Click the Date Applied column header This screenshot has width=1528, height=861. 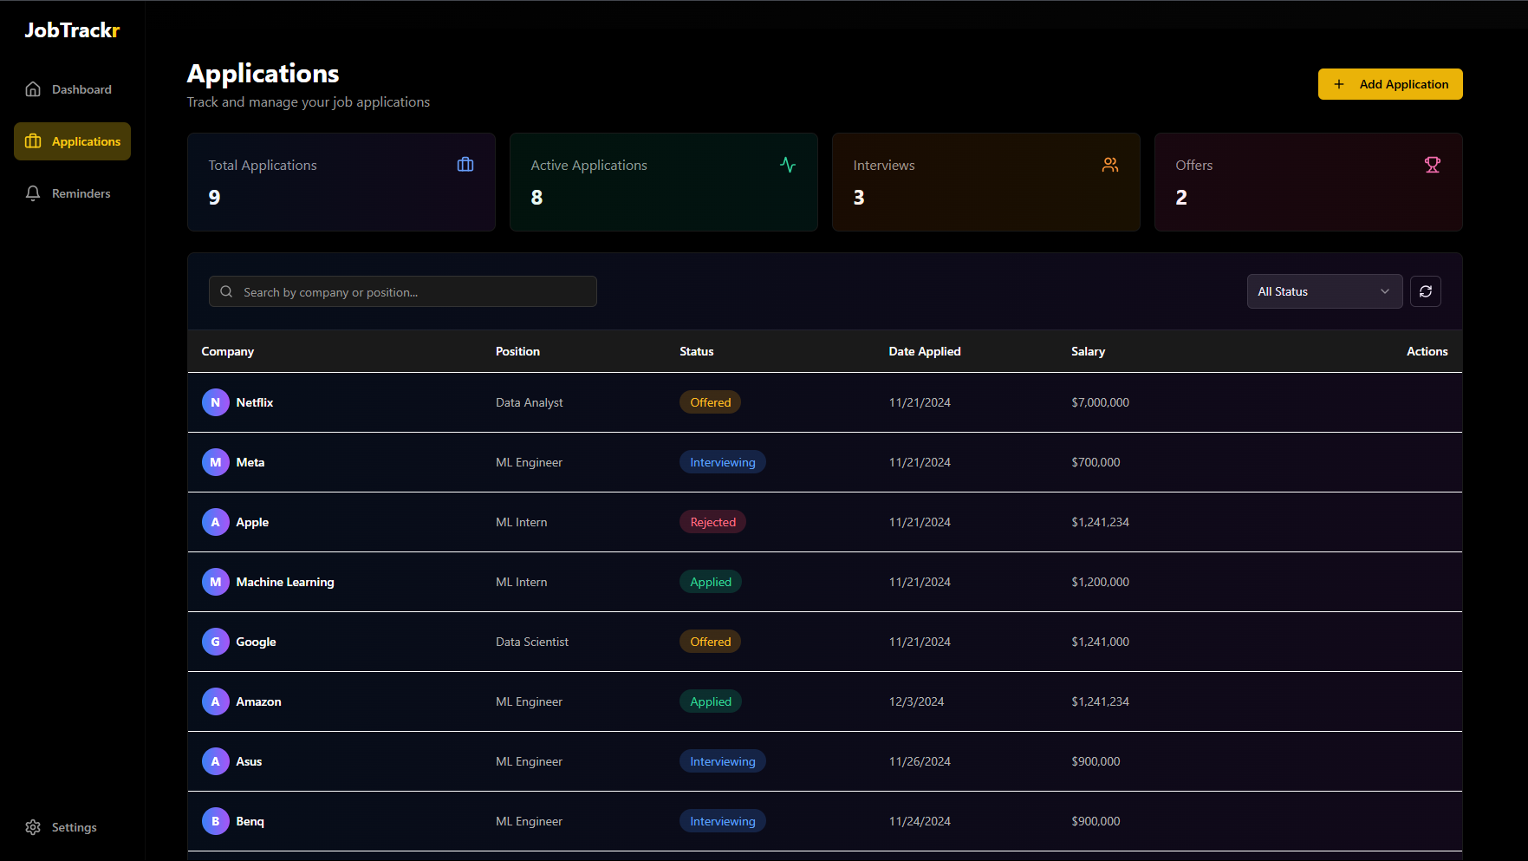[924, 351]
